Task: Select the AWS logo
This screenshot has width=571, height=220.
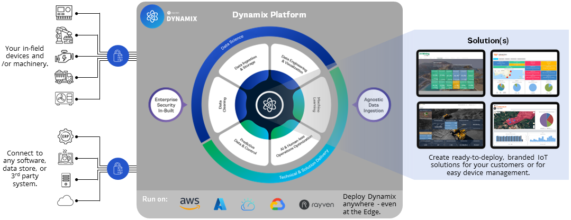Action: coord(190,203)
